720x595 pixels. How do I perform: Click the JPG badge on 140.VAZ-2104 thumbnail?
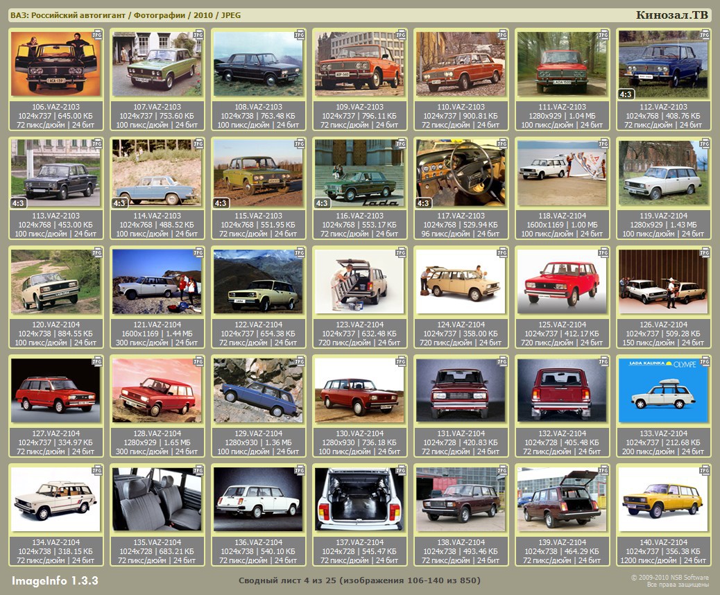[705, 469]
